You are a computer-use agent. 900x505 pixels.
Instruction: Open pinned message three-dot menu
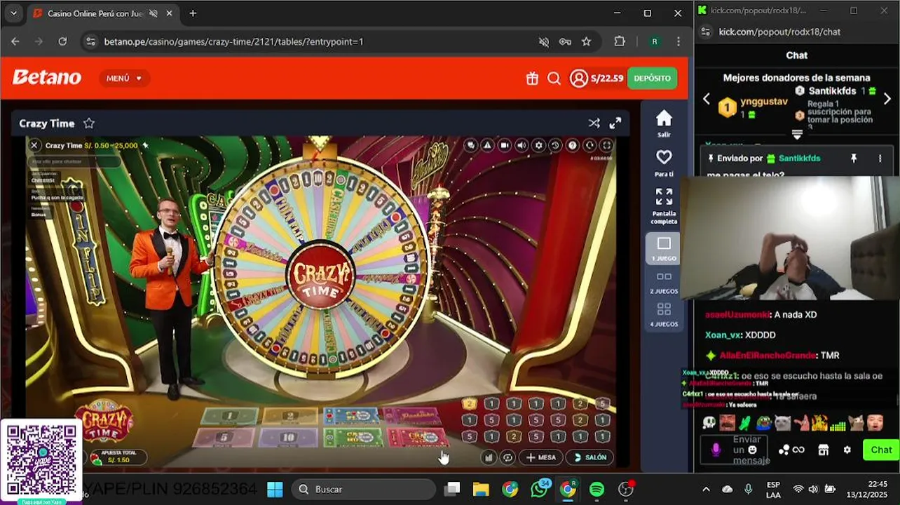pos(880,159)
